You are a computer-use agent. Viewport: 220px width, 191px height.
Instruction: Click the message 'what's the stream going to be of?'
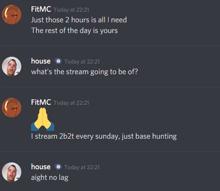click(84, 72)
